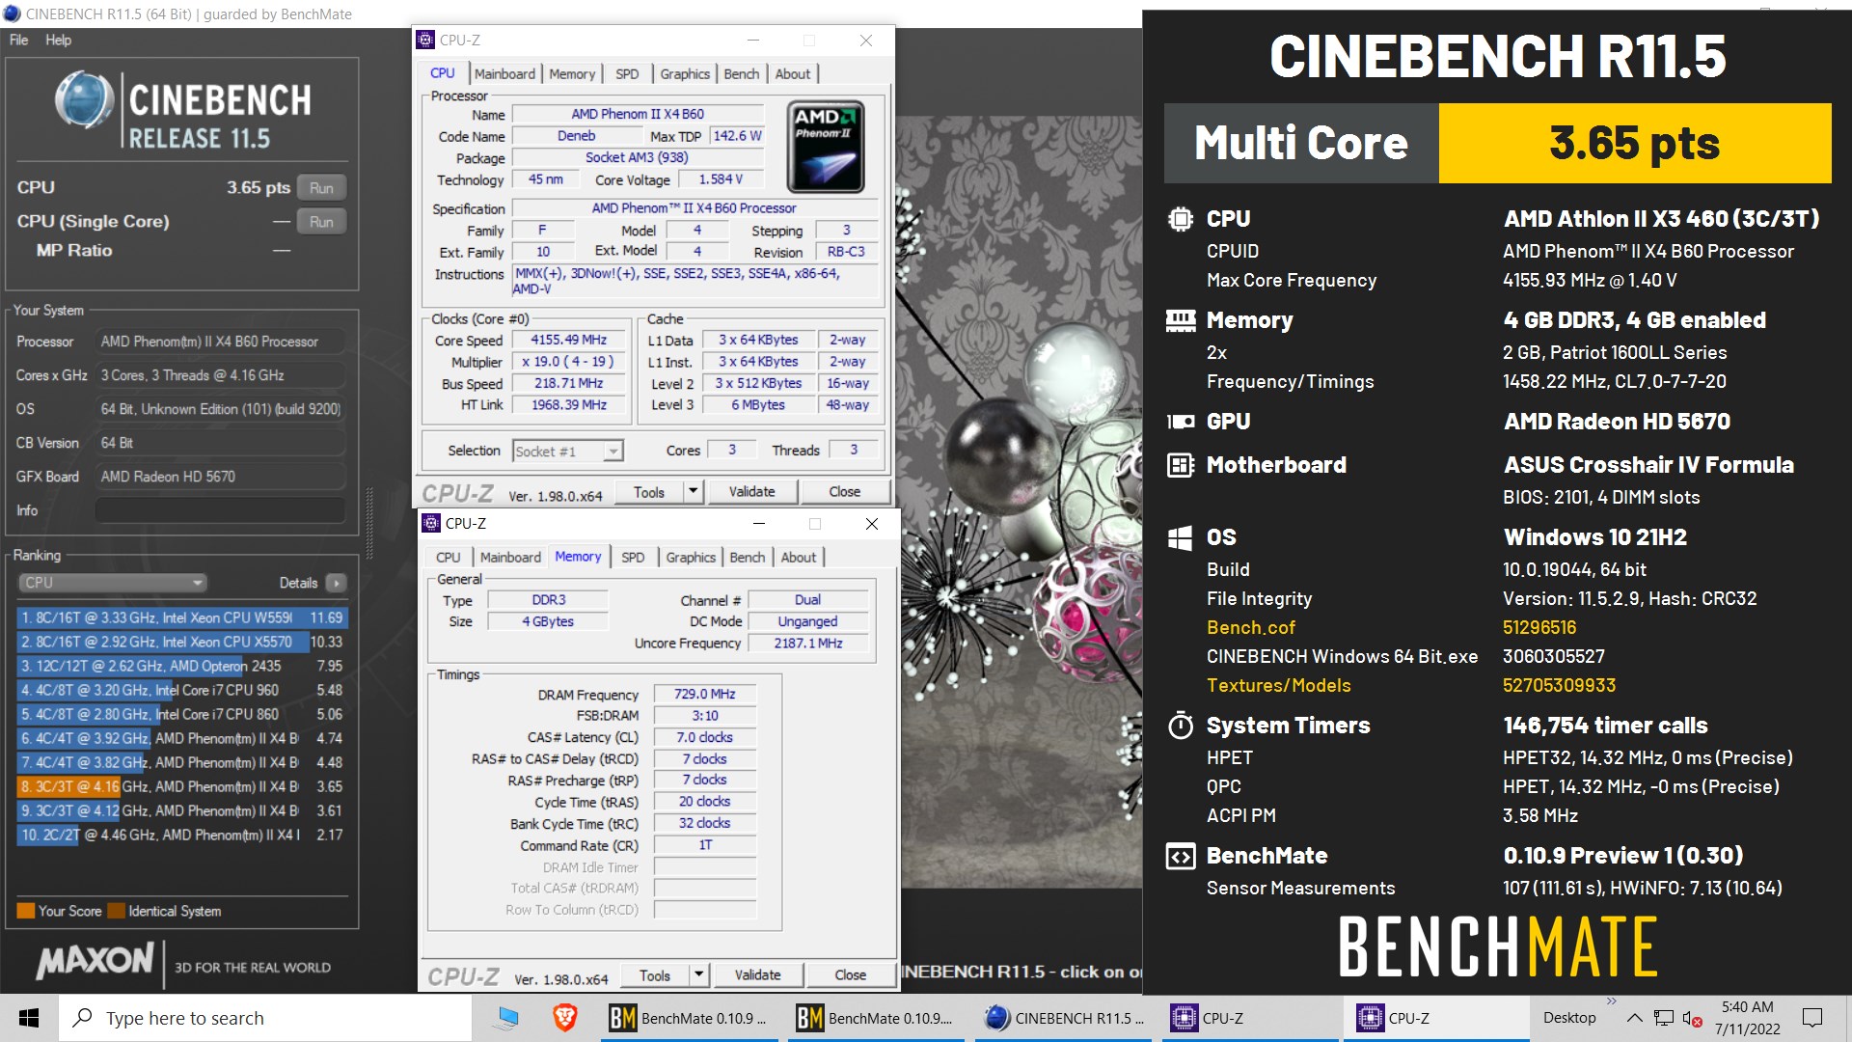1852x1042 pixels.
Task: Click the Cinebench sphere logo
Action: tap(84, 99)
